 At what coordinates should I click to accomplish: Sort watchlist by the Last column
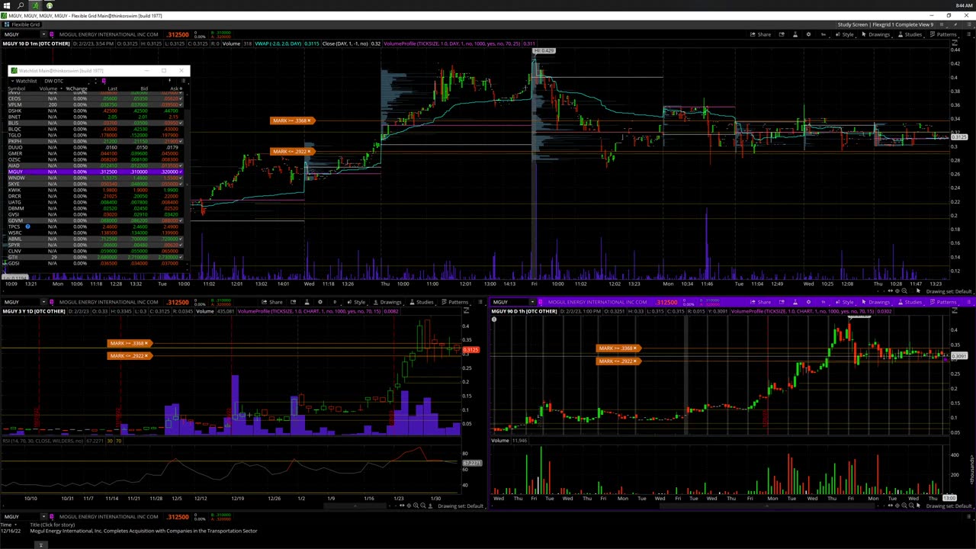[x=112, y=88]
